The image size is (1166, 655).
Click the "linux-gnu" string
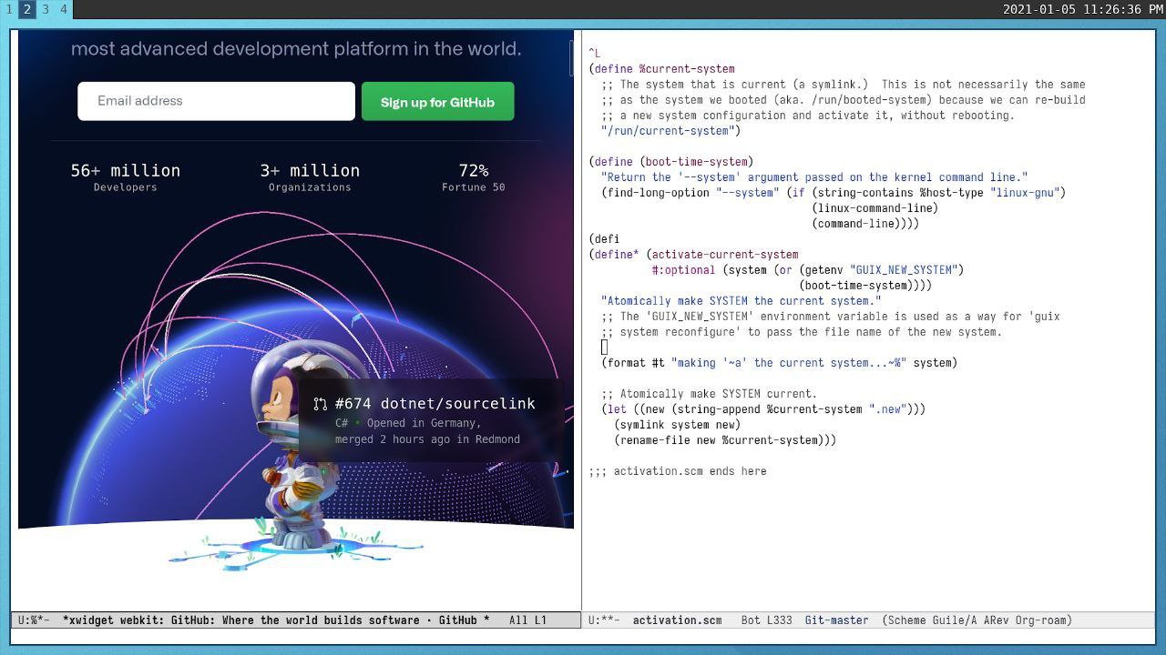(1024, 193)
